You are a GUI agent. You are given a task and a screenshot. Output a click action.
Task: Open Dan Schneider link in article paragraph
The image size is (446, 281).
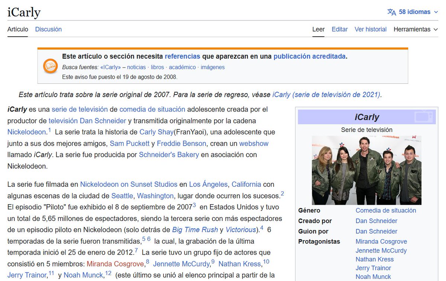pyautogui.click(x=103, y=121)
